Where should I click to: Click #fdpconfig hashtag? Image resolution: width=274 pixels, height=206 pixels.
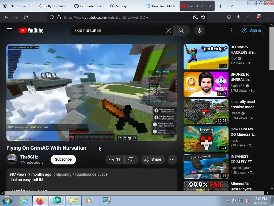pyautogui.click(x=62, y=174)
